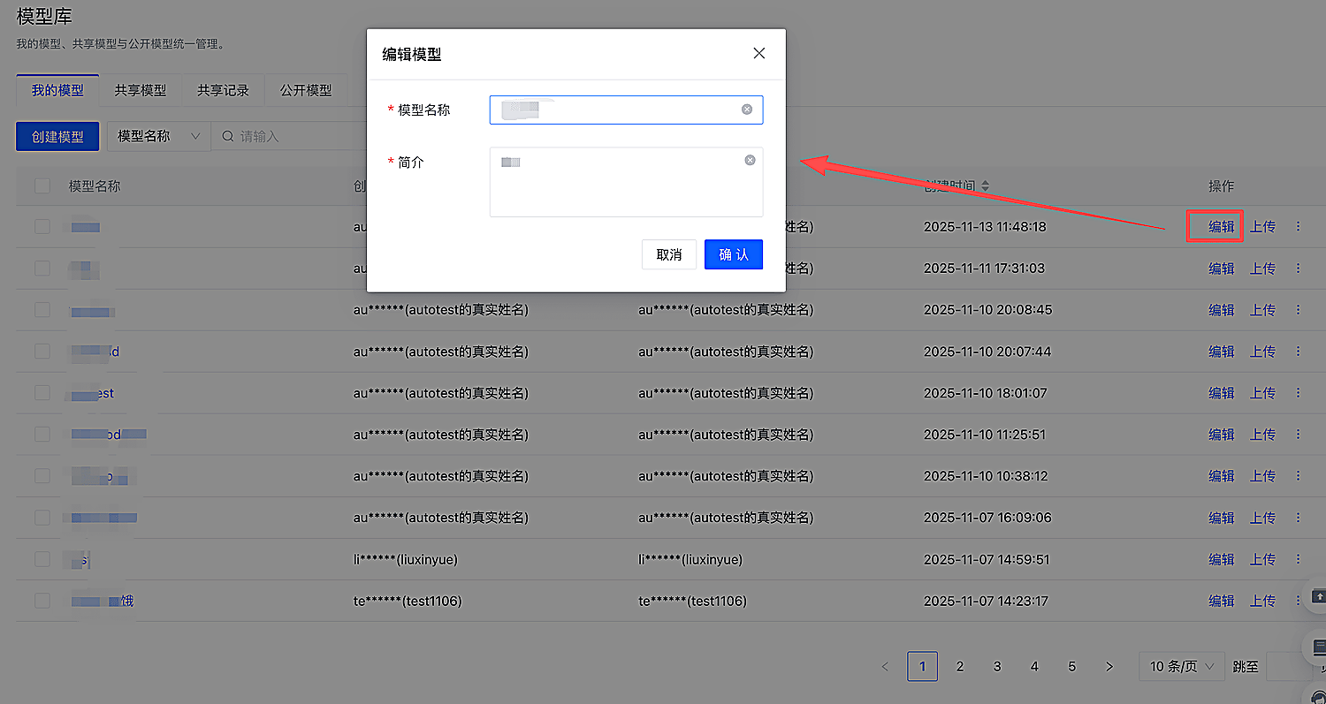
Task: Switch to 公开模型 tab
Action: (306, 90)
